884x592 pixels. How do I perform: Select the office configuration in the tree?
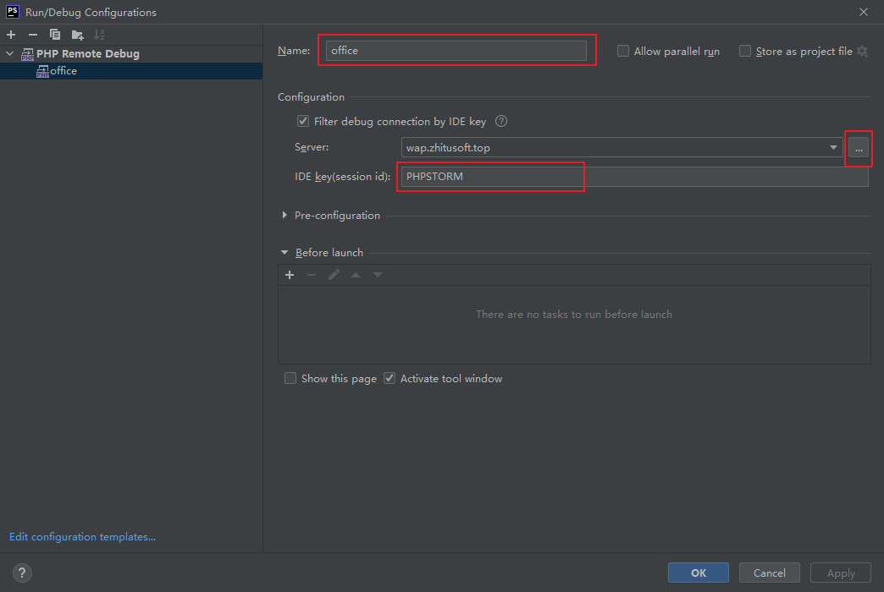(x=64, y=71)
